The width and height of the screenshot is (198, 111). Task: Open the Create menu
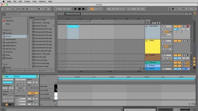(27, 1)
